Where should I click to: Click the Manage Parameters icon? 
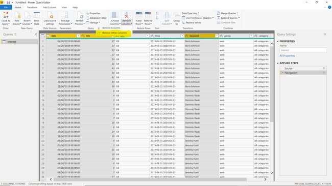pyautogui.click(x=65, y=15)
